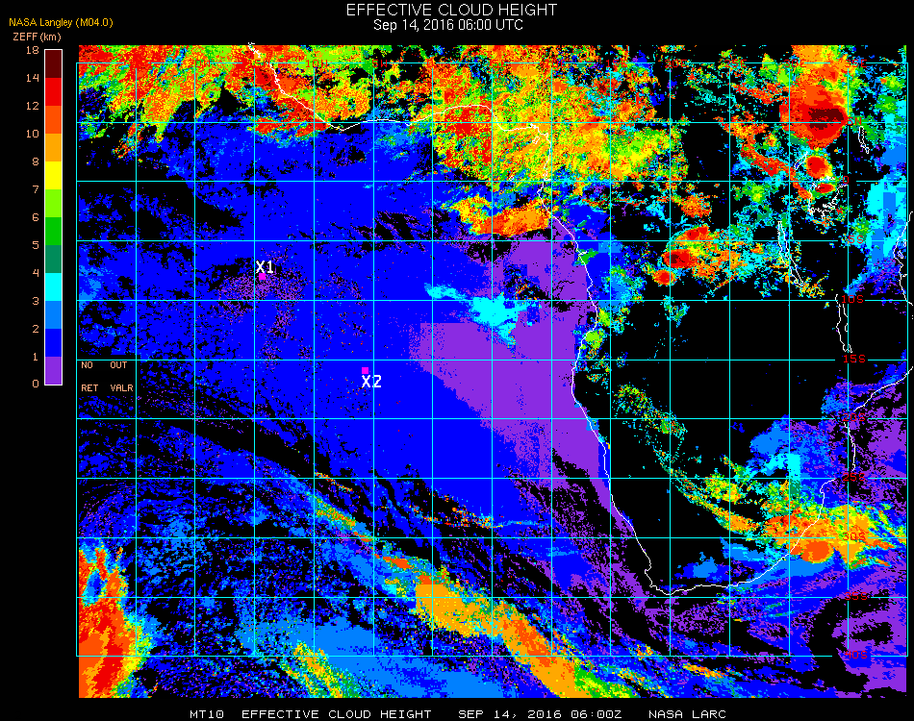Image resolution: width=914 pixels, height=721 pixels.
Task: Click the '20S' latitude label
Action: (854, 417)
